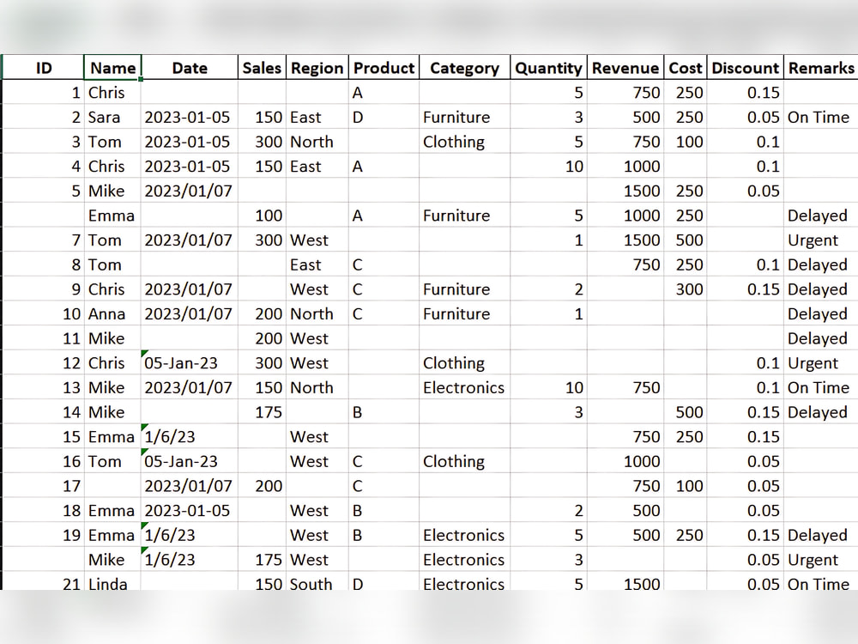Click date '1/6/23' in ID 19 row
This screenshot has width=858, height=644.
coord(190,535)
